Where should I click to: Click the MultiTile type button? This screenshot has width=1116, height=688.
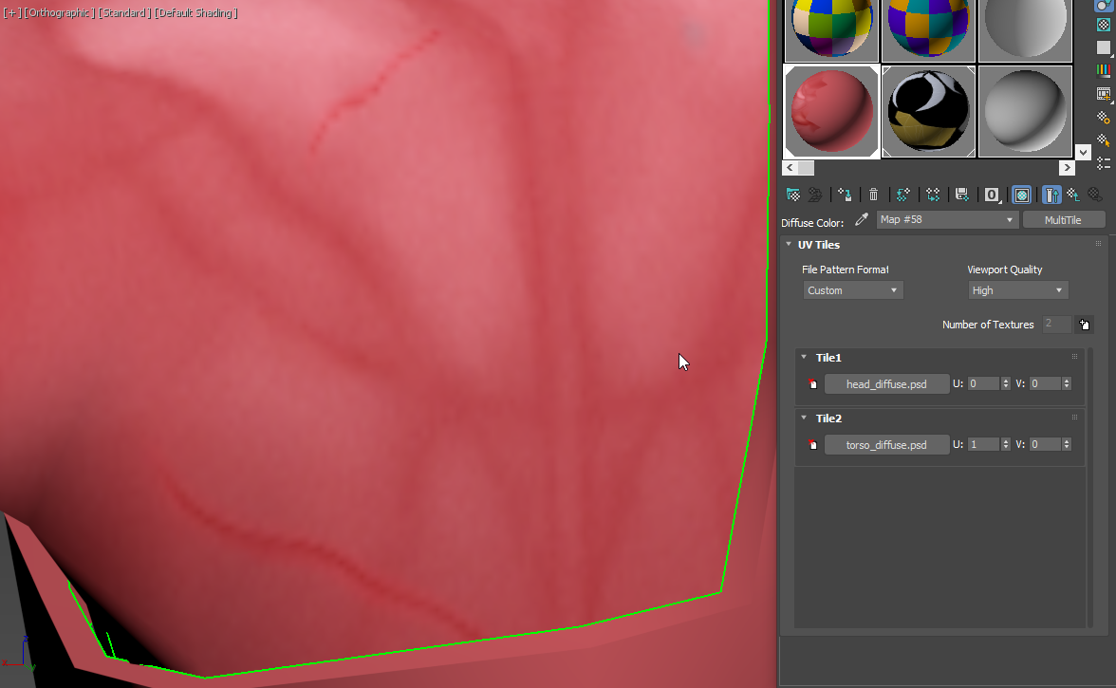click(x=1064, y=219)
